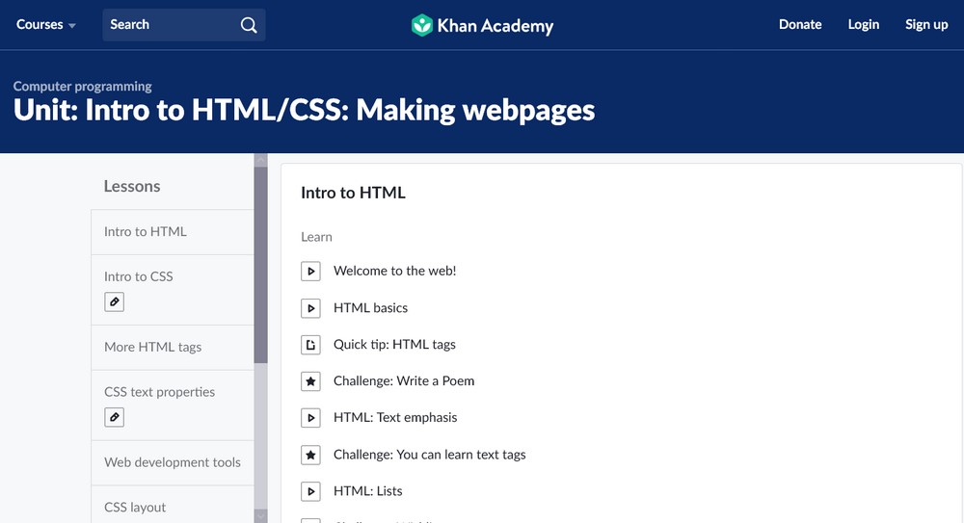964x523 pixels.
Task: Click the sidebar scroll down arrow
Action: [x=260, y=516]
